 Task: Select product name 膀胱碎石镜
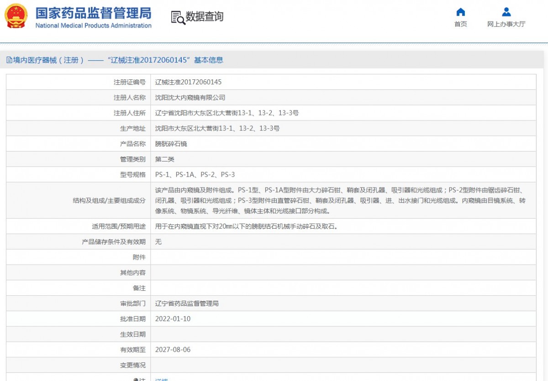pos(171,144)
